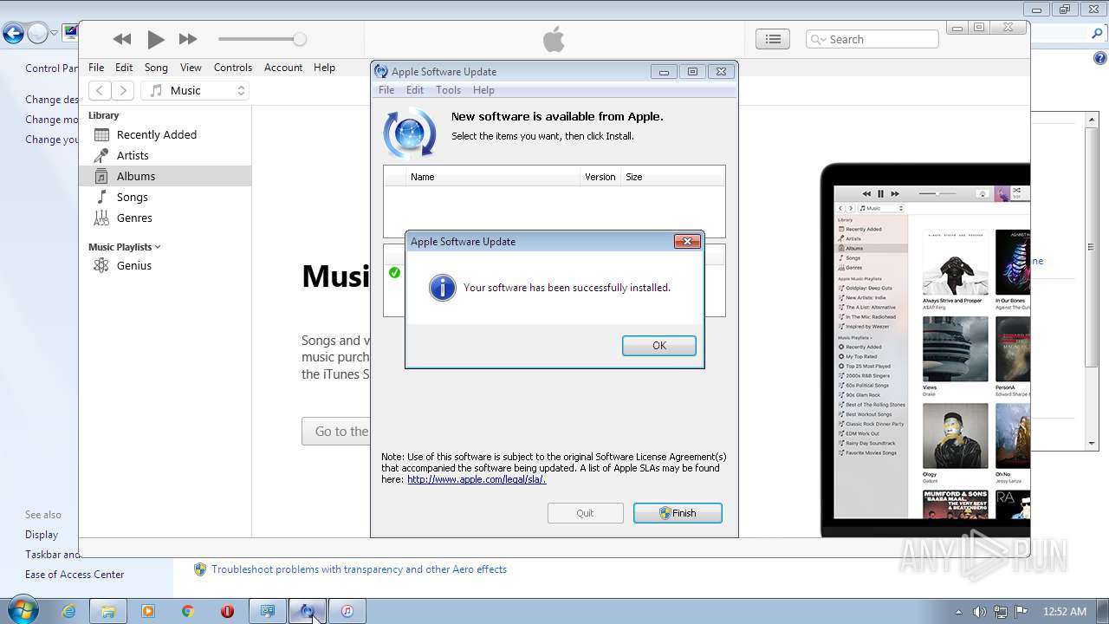Open Internet Explorer from taskbar
The height and width of the screenshot is (624, 1109).
coord(68,611)
